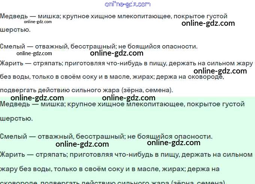The width and height of the screenshot is (255, 184).
Task: Click large online-gdz.com watermark right of "покрытое густой"
Action: pyautogui.click(x=208, y=23)
